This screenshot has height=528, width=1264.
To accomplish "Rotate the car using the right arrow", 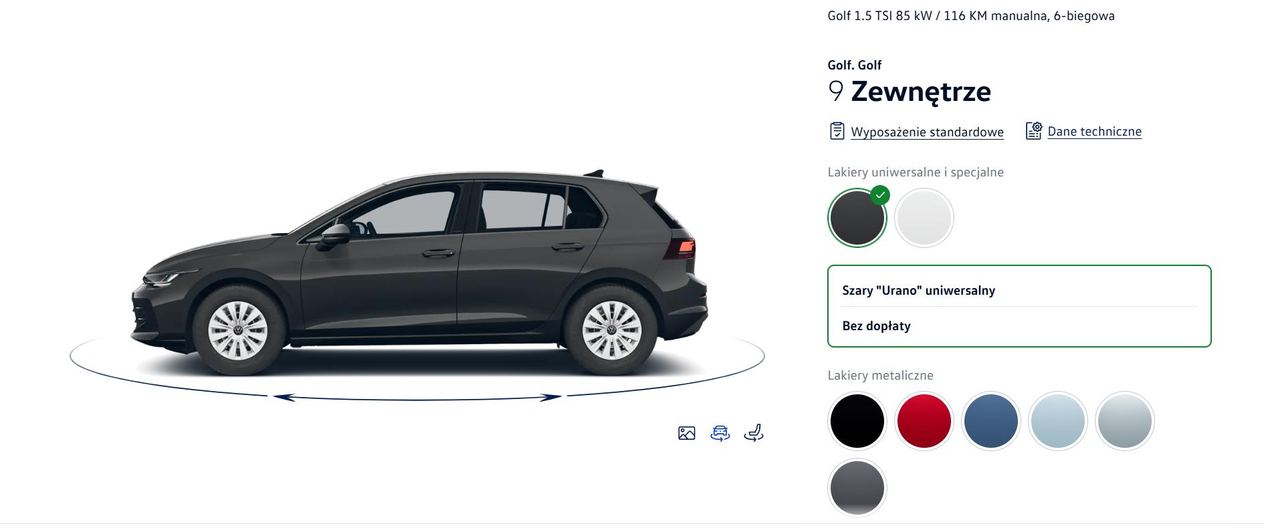I will tap(551, 397).
